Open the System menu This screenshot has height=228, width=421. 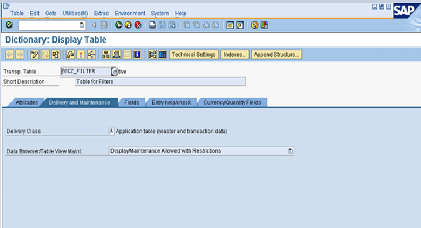pos(160,13)
